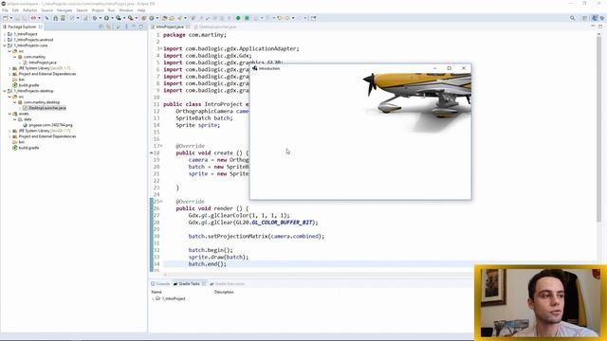
Task: Open the Debug configurations dropdown arrow
Action: (x=100, y=18)
